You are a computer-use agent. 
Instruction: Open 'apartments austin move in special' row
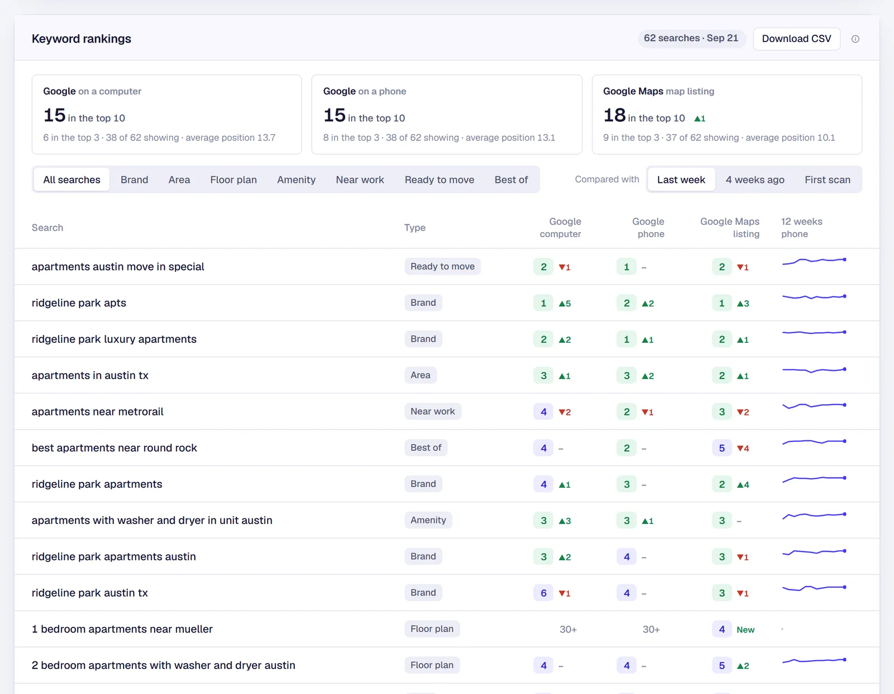(x=447, y=267)
